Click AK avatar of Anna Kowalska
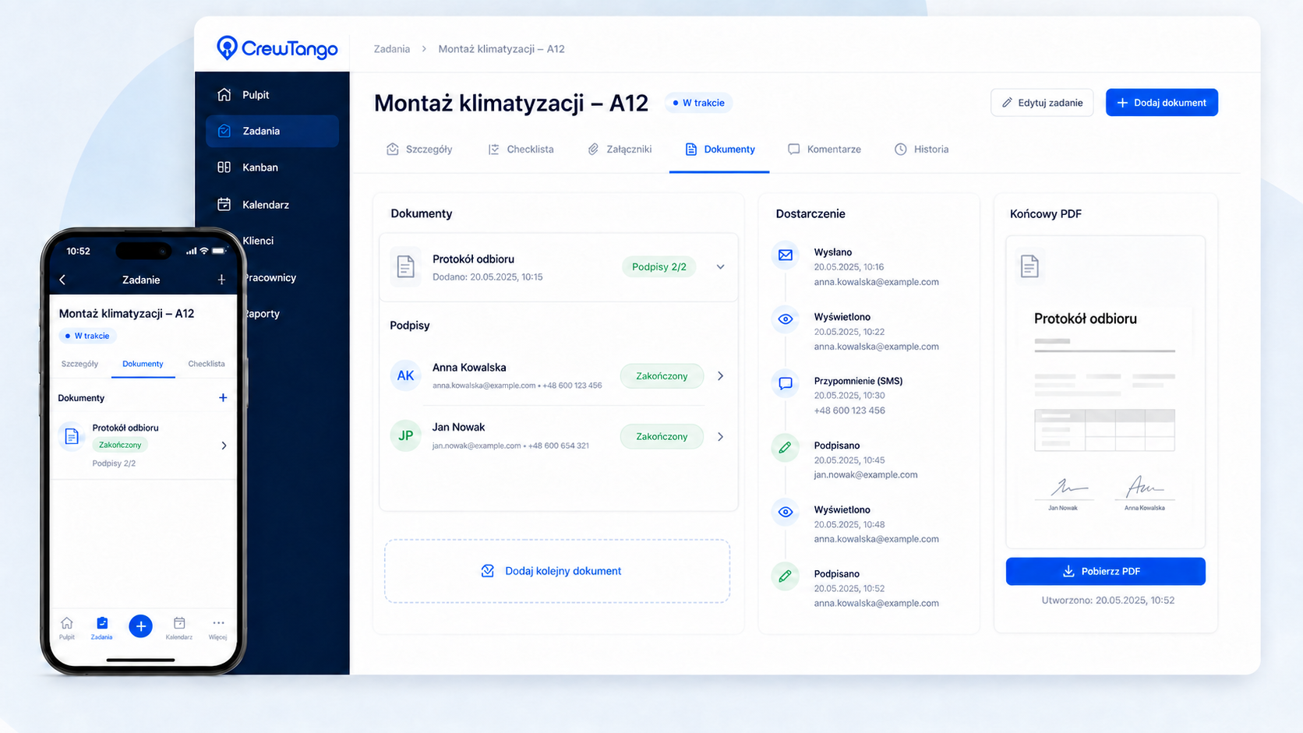This screenshot has height=733, width=1303. (405, 375)
